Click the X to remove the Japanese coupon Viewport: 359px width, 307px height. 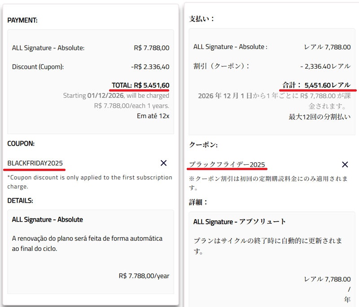coord(344,165)
